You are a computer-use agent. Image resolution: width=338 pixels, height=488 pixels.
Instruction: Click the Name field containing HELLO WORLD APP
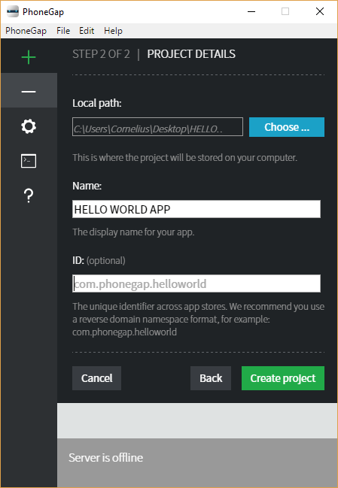pyautogui.click(x=196, y=209)
